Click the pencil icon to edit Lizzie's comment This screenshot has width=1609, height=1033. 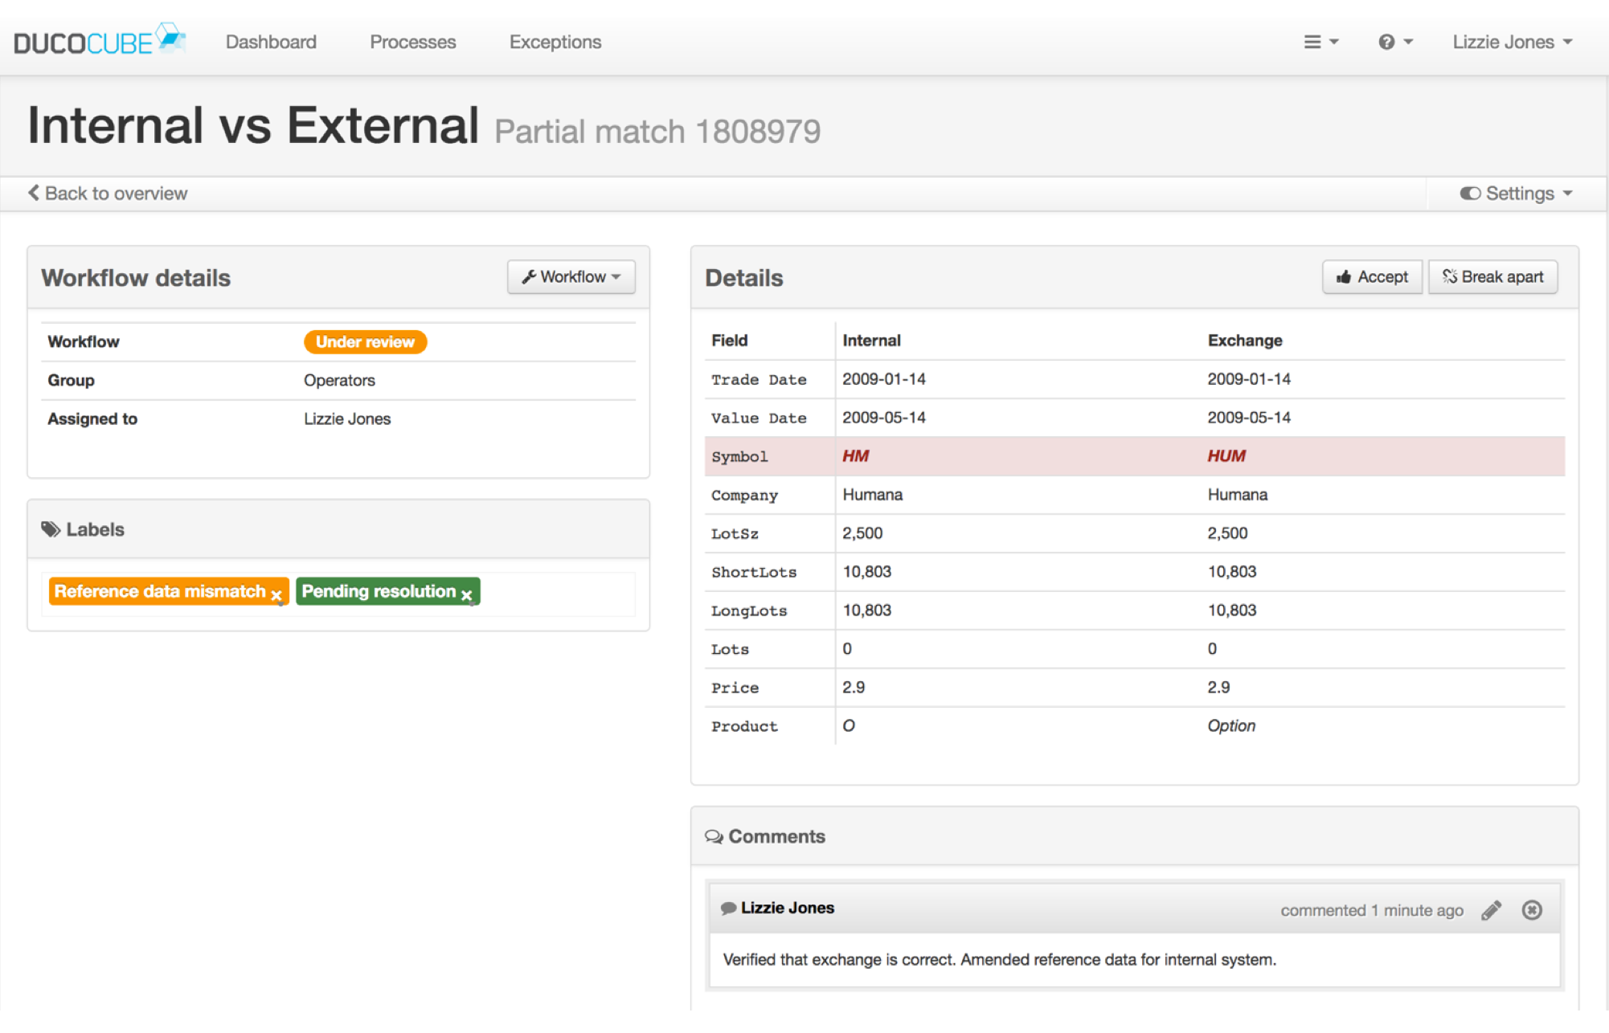click(1492, 910)
